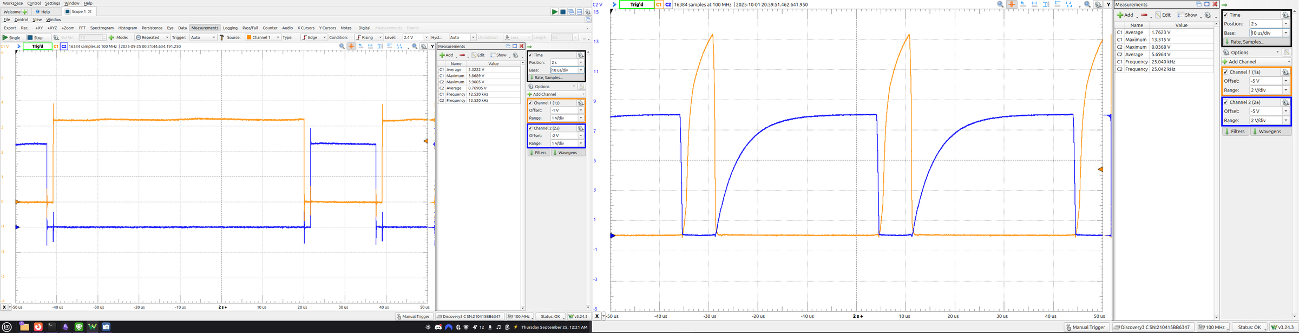The width and height of the screenshot is (1299, 333).
Task: Open the gear settings icon beside run controls
Action: point(588,12)
